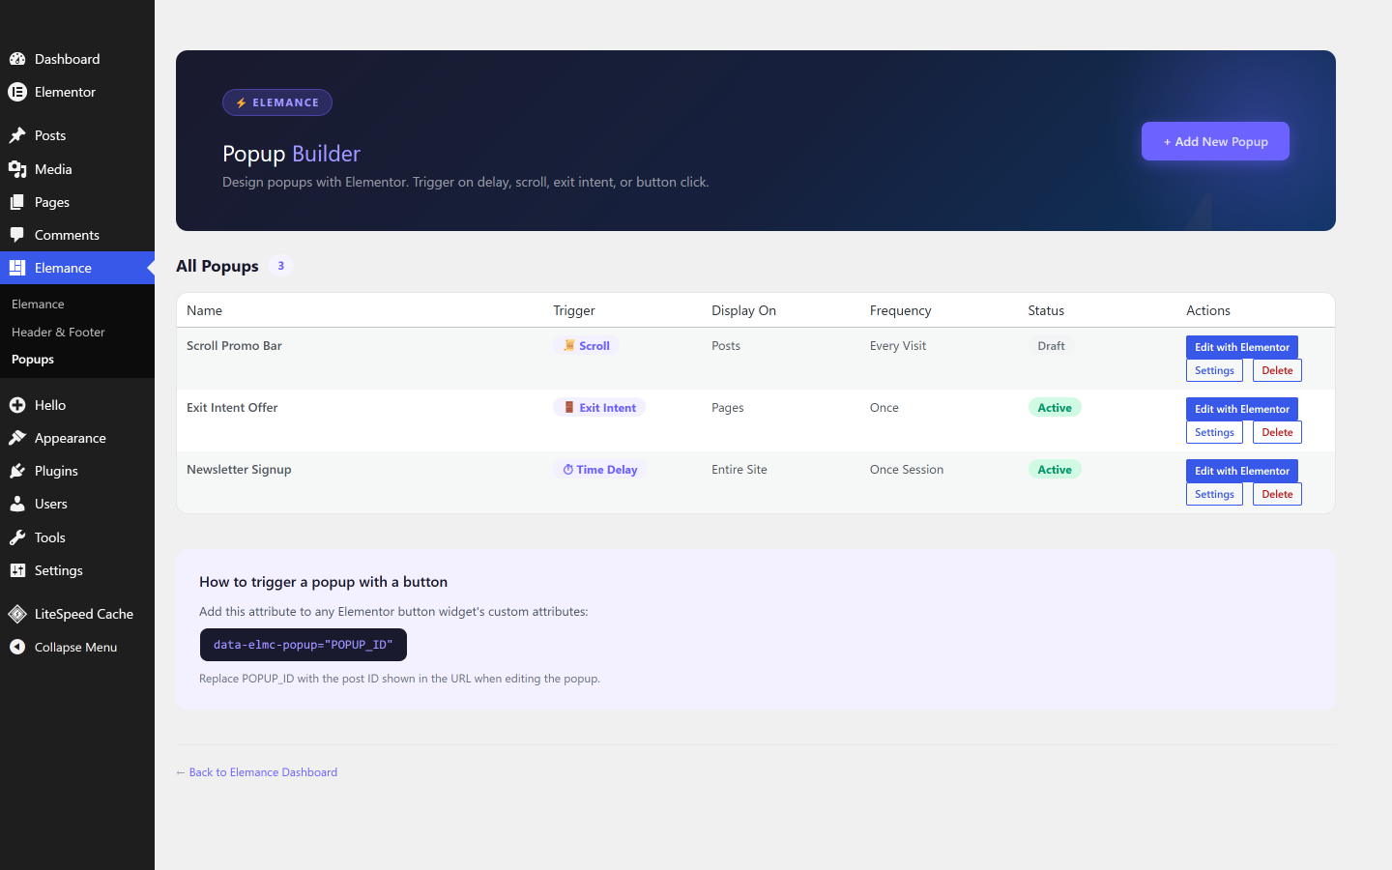The height and width of the screenshot is (870, 1392).
Task: Click the Display On column header
Action: click(743, 310)
